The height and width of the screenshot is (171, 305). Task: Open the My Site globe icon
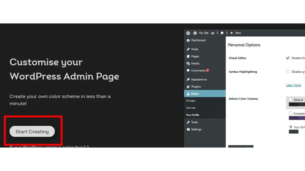pos(195,33)
